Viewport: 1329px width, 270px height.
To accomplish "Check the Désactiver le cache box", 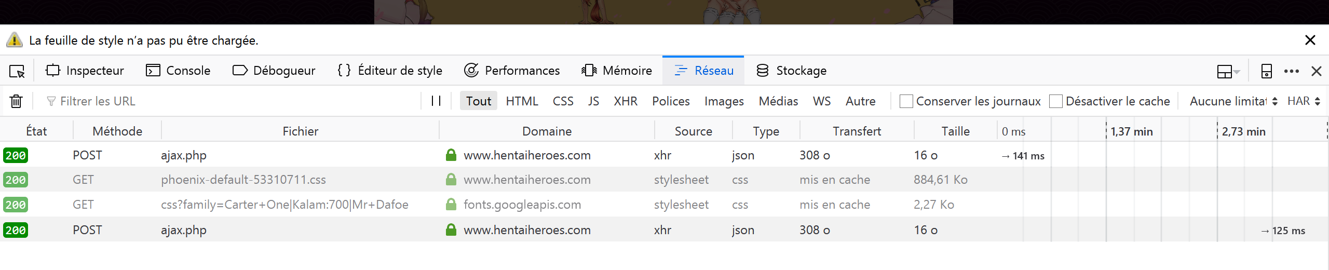I will point(1055,101).
